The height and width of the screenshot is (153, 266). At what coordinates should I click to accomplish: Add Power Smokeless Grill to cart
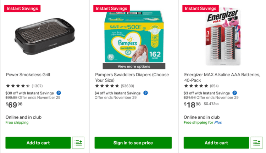click(x=38, y=143)
